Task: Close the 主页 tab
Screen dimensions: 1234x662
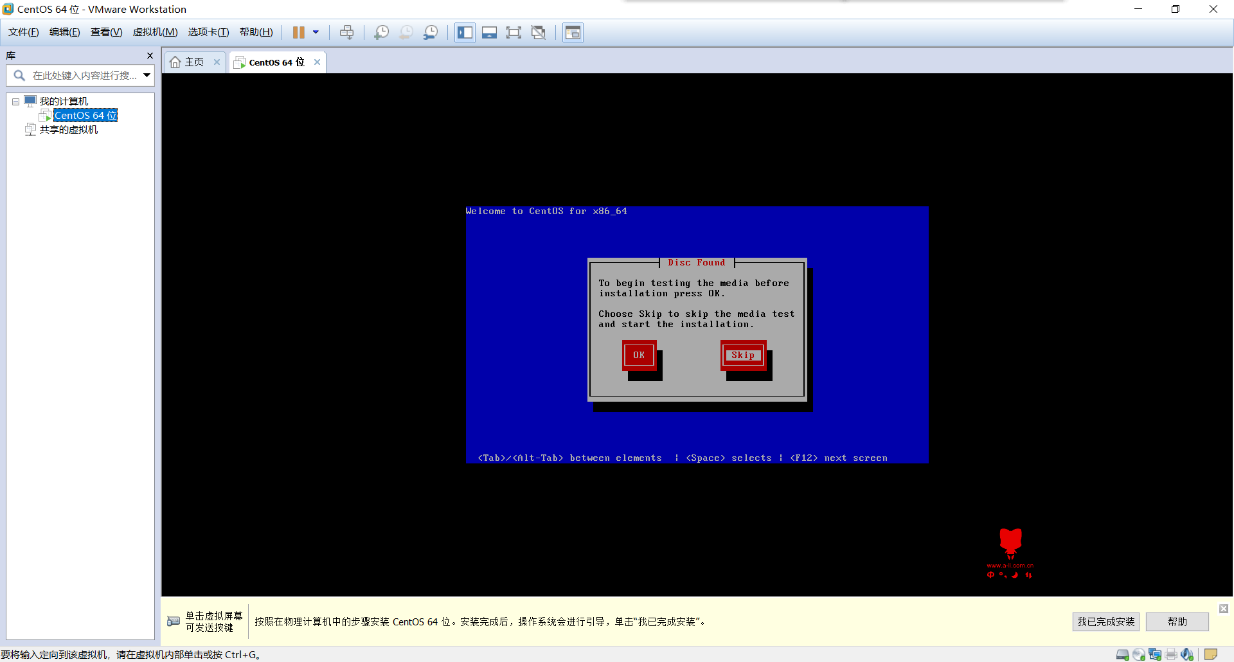Action: [217, 62]
